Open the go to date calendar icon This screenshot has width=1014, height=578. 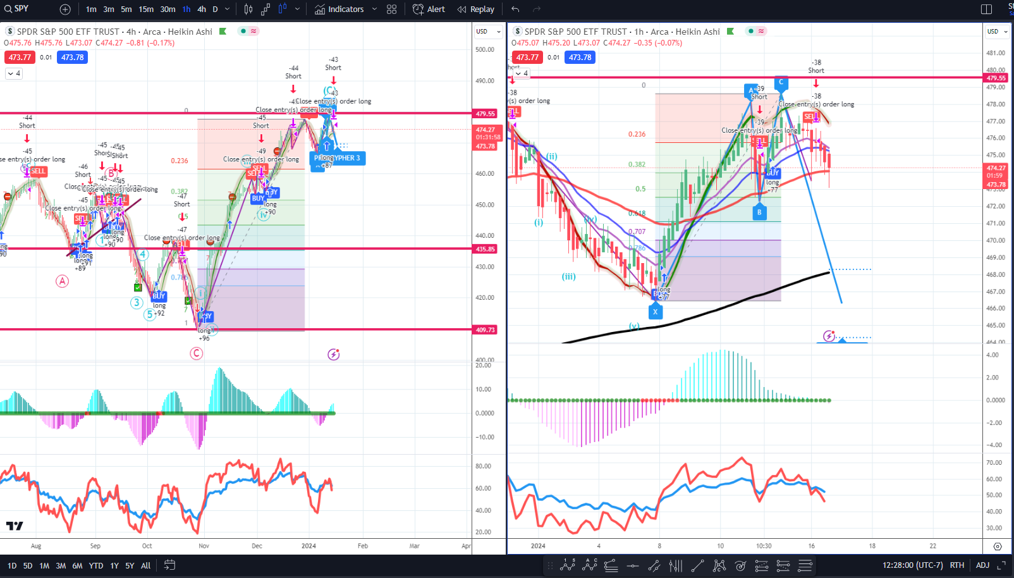[169, 565]
